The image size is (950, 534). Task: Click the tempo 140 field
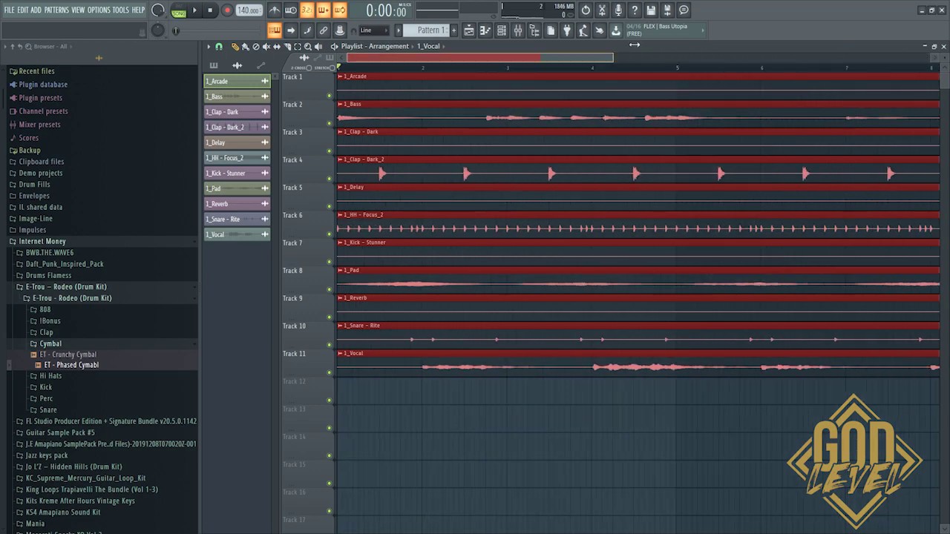point(248,10)
